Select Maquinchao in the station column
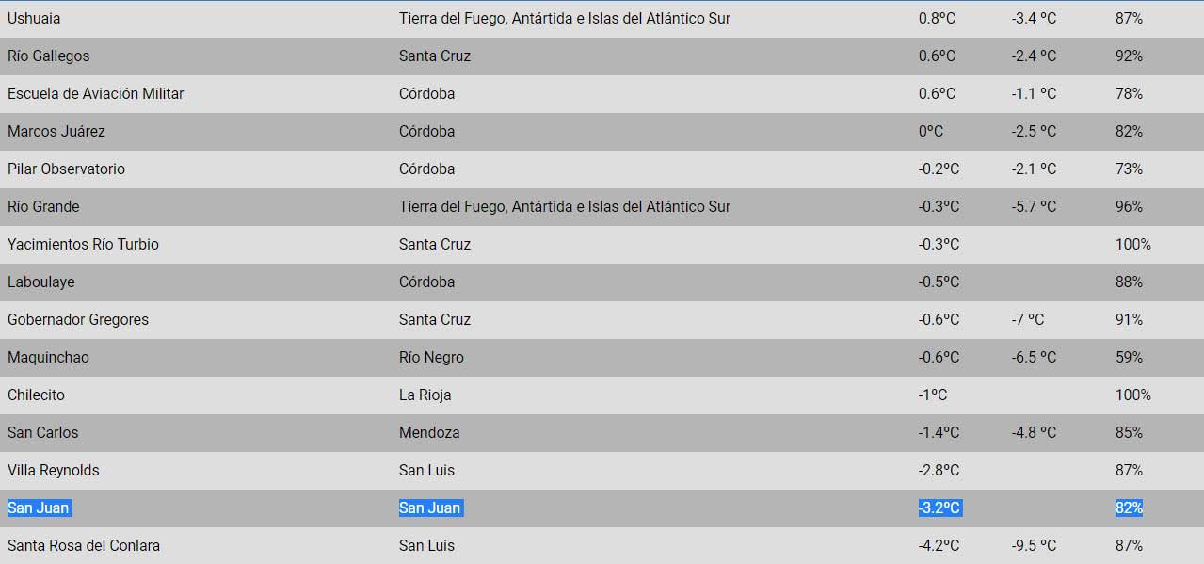 pyautogui.click(x=48, y=358)
